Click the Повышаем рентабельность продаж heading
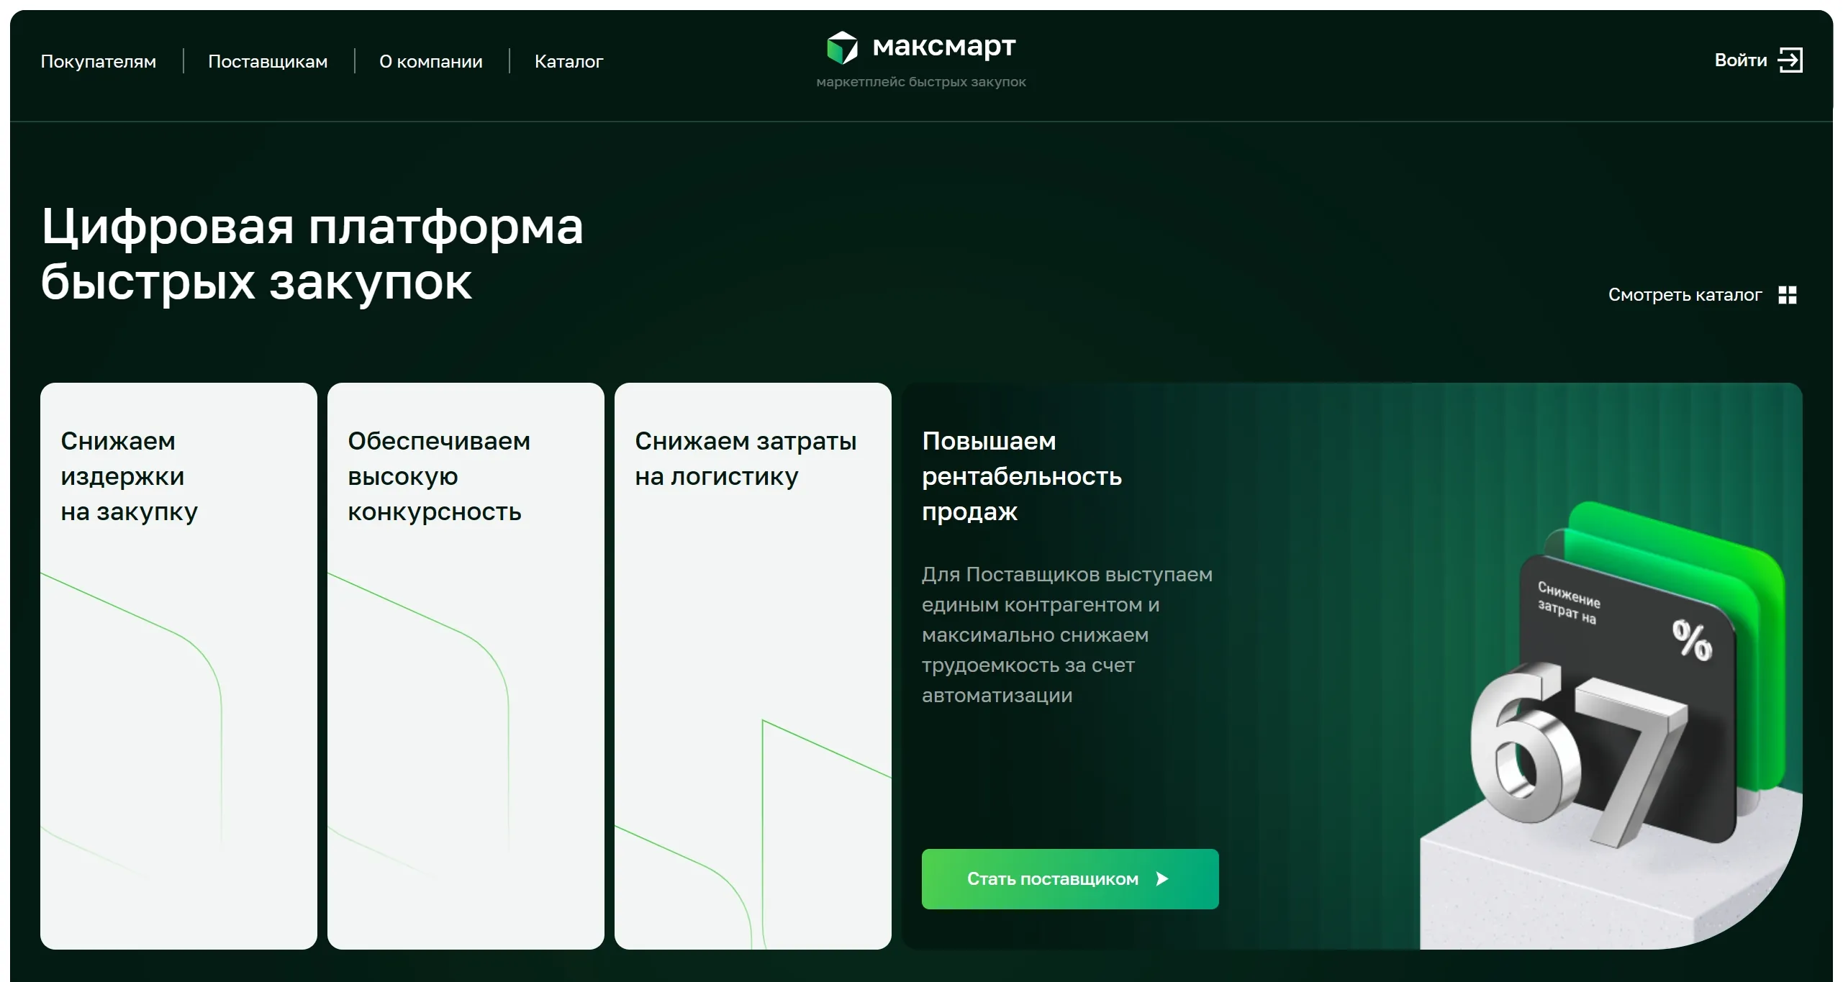 1021,476
